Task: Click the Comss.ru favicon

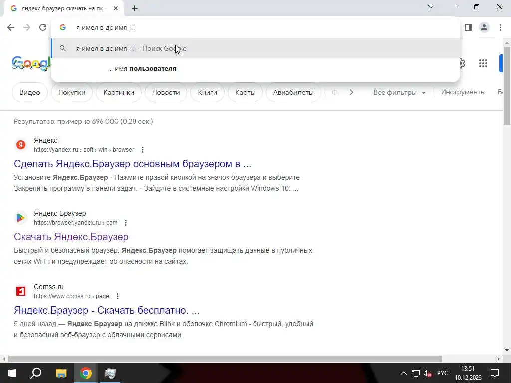Action: tap(21, 291)
